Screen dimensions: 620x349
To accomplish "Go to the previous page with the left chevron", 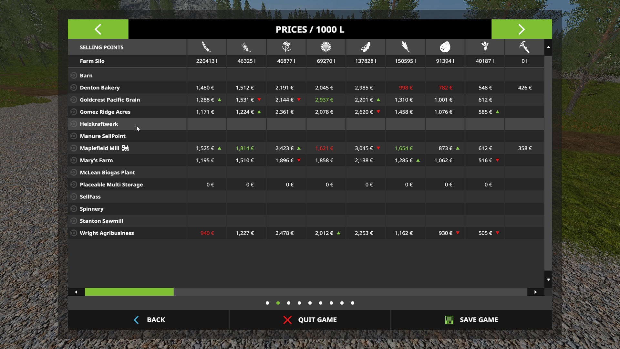I will (x=98, y=29).
